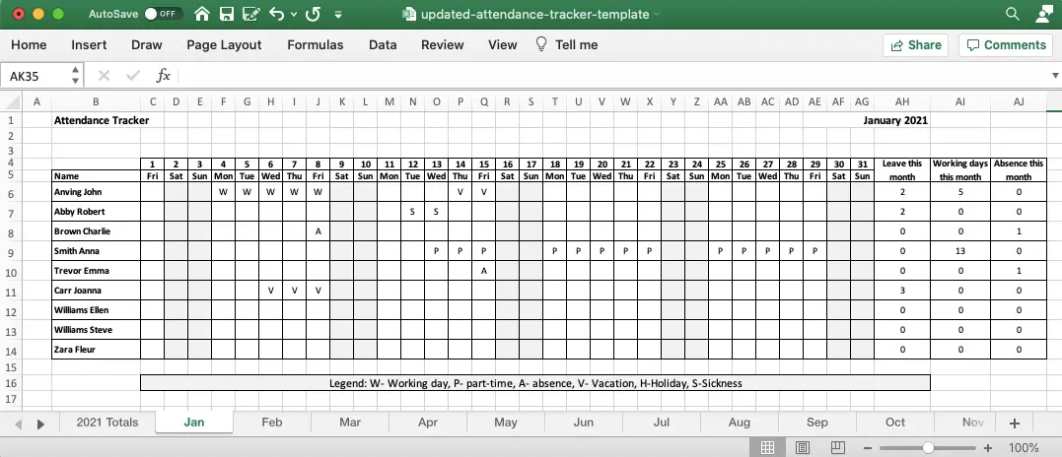Select Normal view icon in status bar

point(767,447)
